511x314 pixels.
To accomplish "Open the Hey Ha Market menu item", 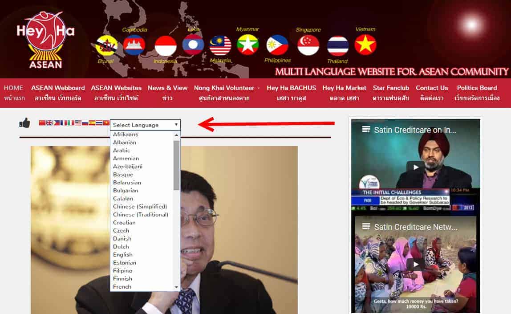I will click(x=344, y=93).
